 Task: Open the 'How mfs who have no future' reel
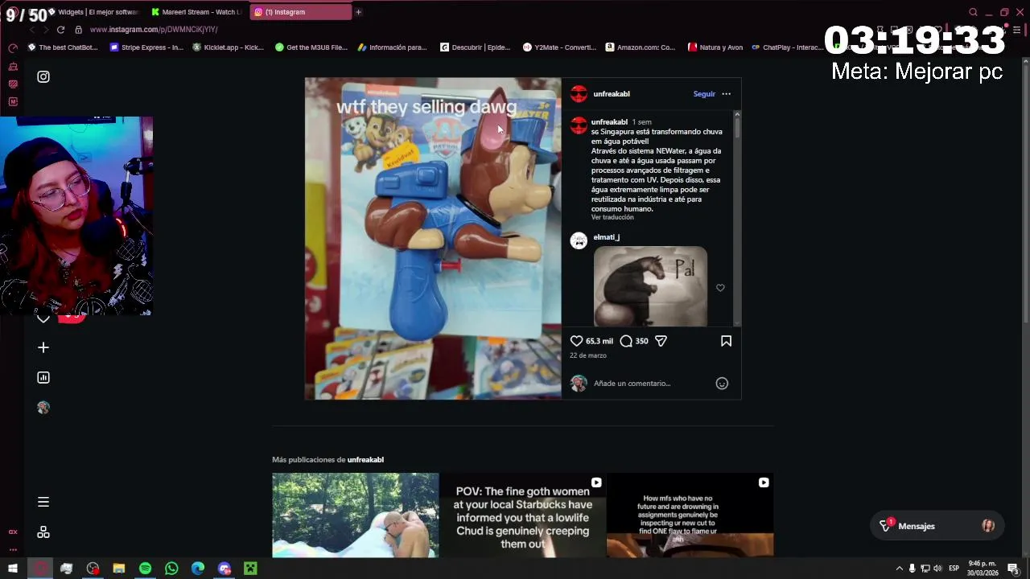[690, 515]
